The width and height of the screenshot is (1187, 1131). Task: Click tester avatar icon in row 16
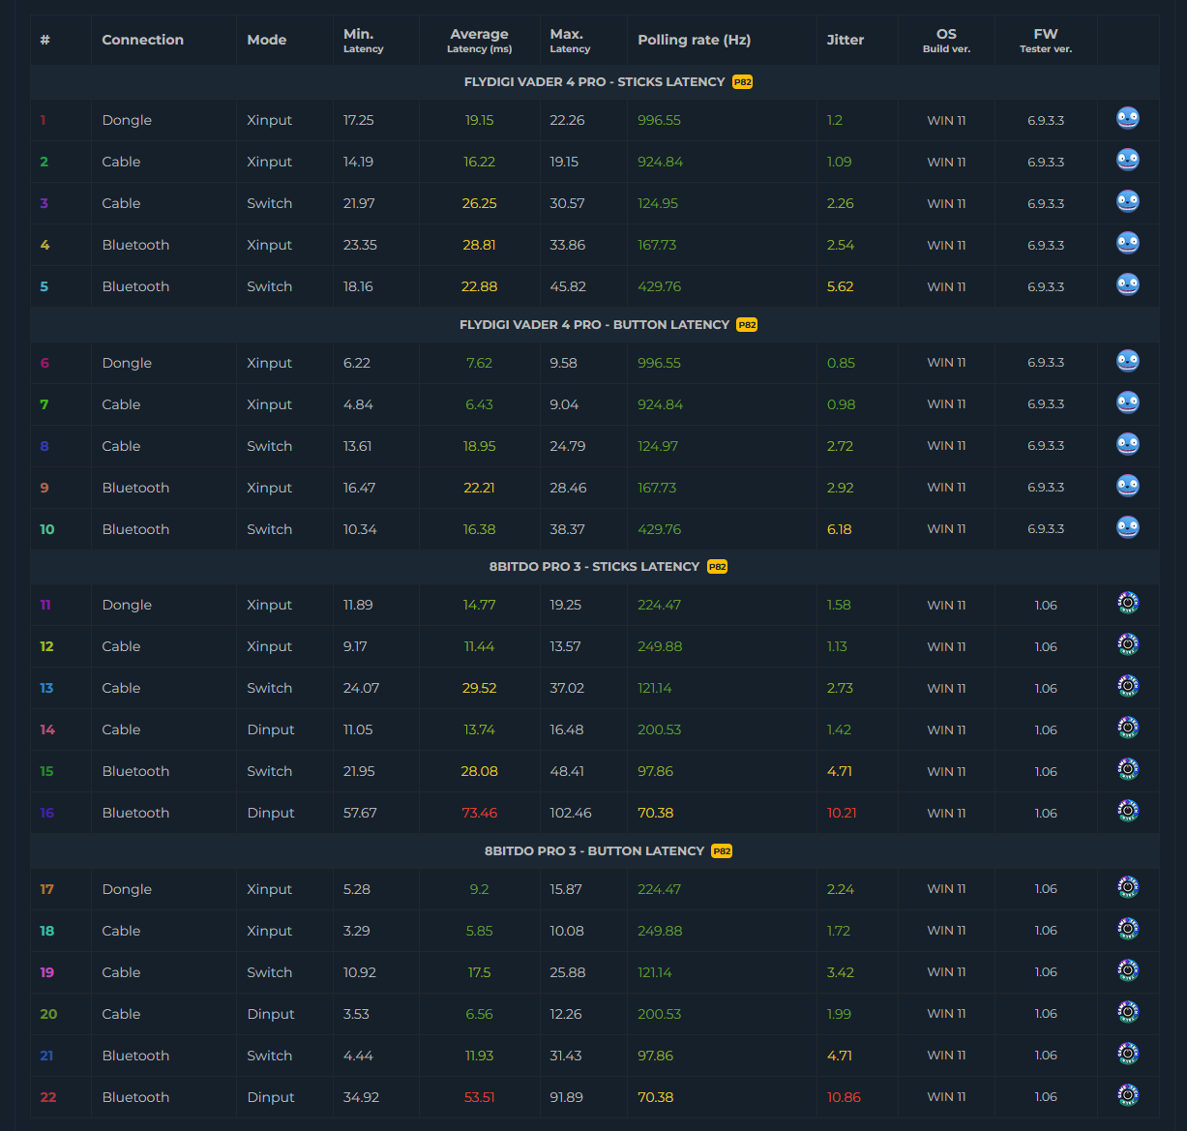pos(1127,812)
